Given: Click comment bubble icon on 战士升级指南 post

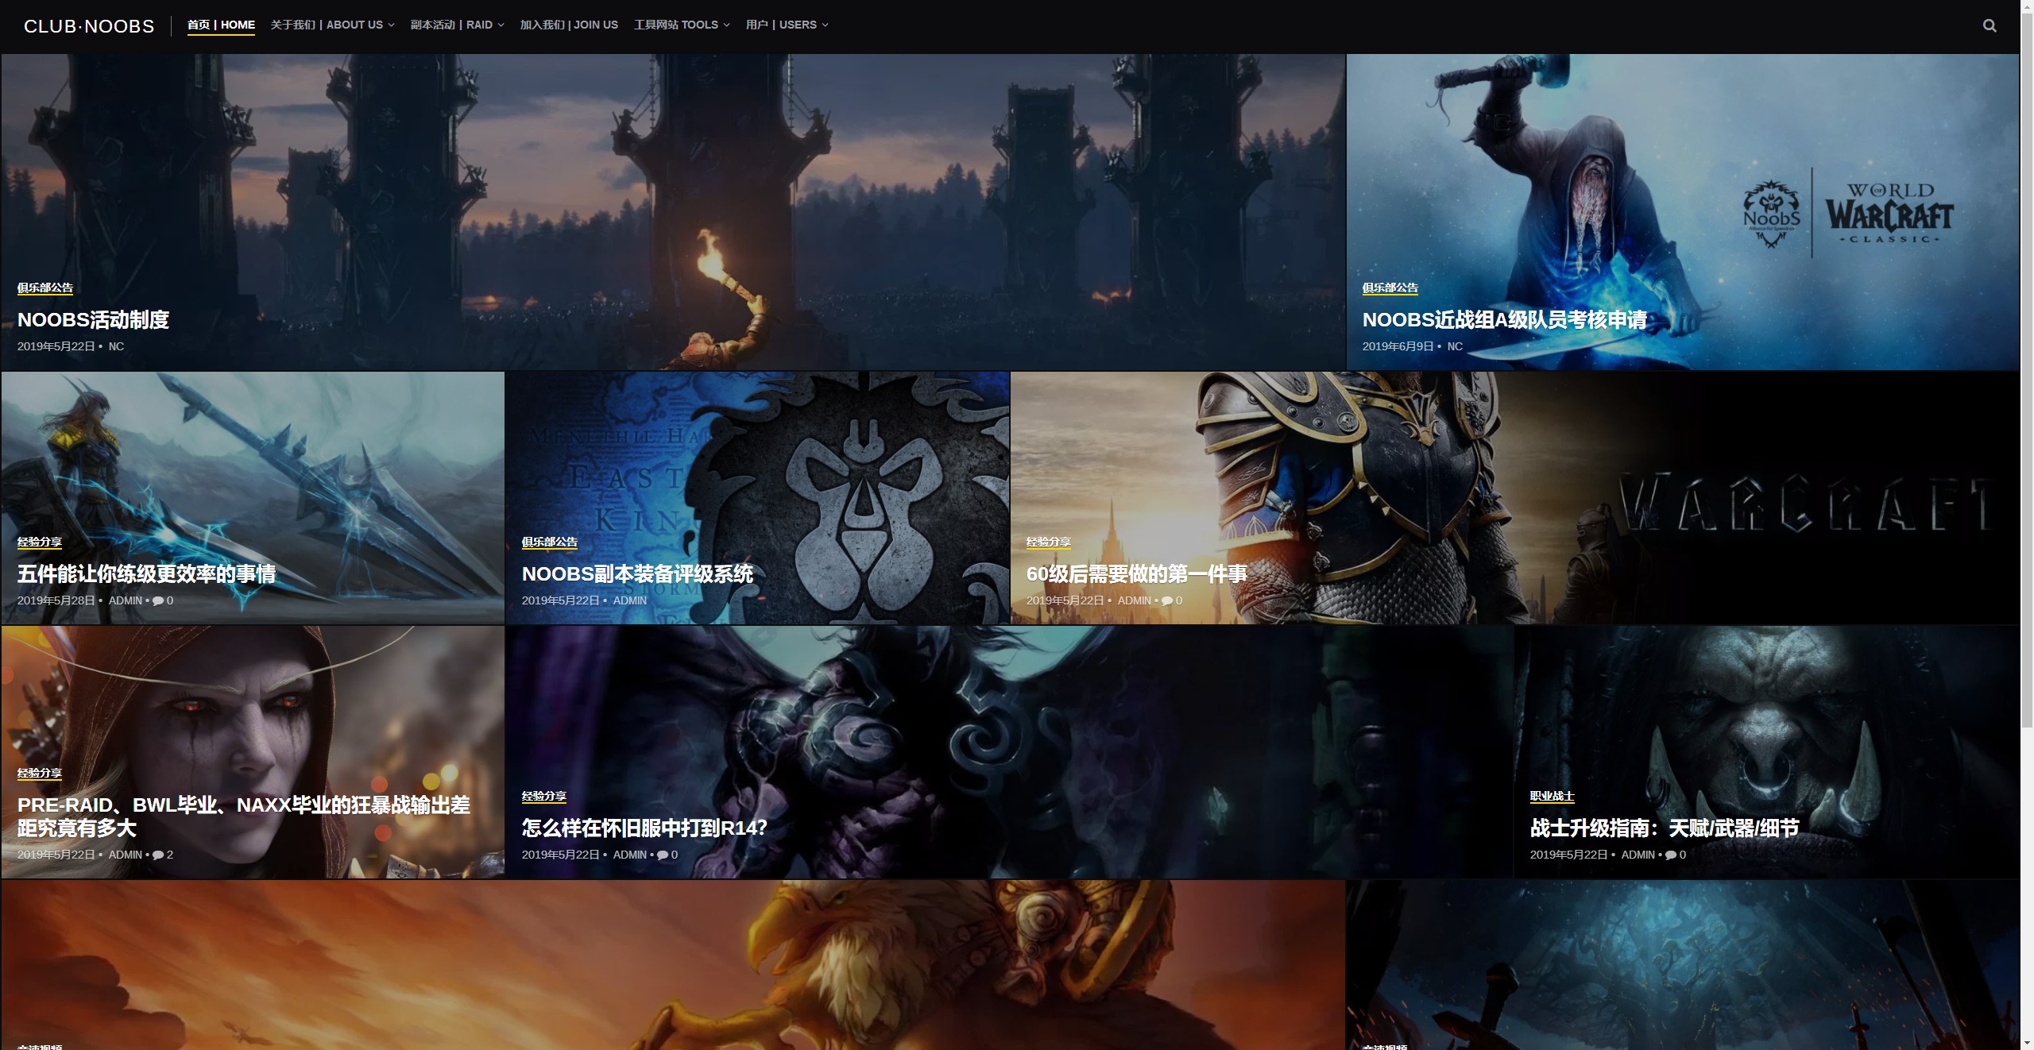Looking at the screenshot, I should [1671, 855].
